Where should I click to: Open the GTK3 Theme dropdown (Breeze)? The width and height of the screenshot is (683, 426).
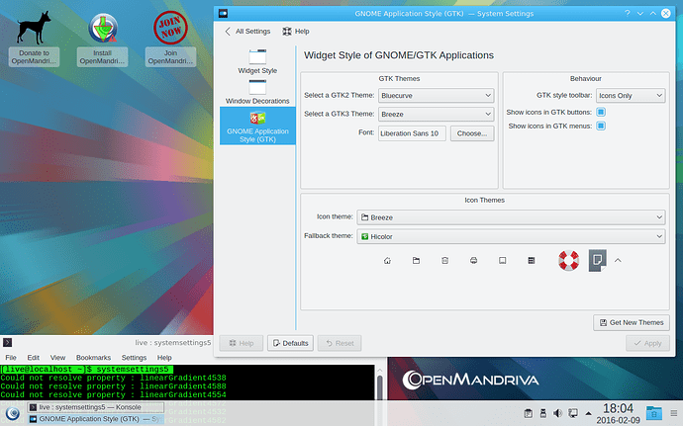click(436, 114)
